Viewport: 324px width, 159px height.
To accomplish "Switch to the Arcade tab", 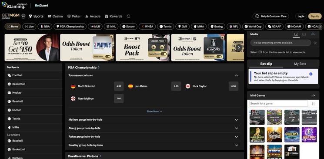I will (x=93, y=16).
